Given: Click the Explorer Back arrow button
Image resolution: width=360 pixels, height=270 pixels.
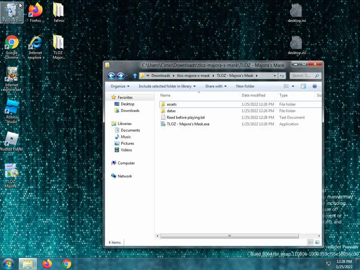Looking at the screenshot, I should (111, 76).
